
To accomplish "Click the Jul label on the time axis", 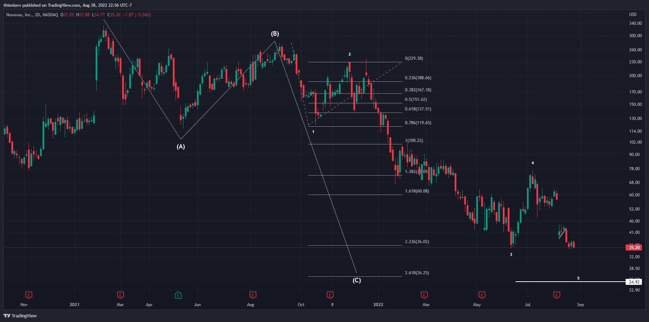I will coord(528,305).
